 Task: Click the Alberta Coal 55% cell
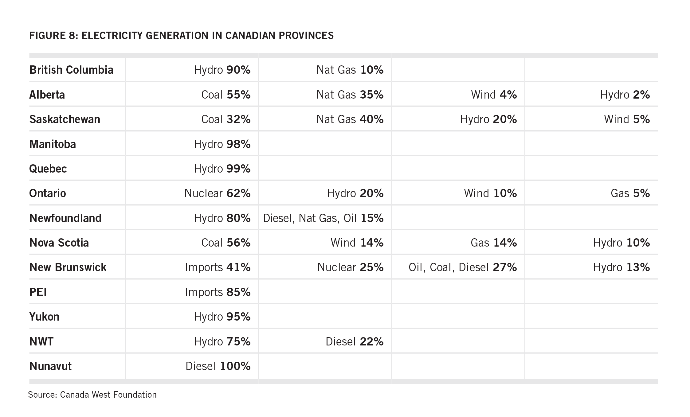[226, 95]
